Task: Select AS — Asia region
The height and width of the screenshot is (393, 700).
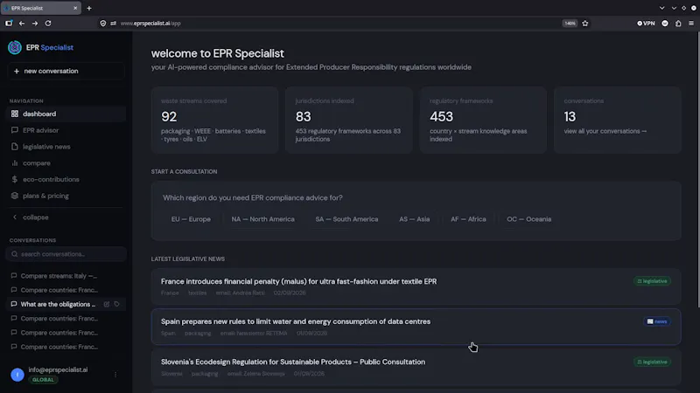Action: (x=414, y=219)
